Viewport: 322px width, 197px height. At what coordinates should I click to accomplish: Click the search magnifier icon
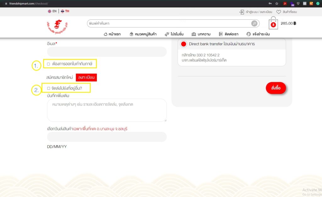[x=254, y=24]
